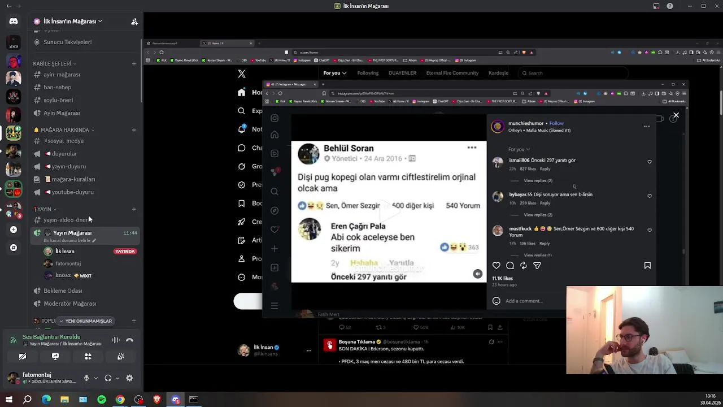Viewport: 723px width, 407px height.
Task: Click the X Search field
Action: pyautogui.click(x=573, y=73)
